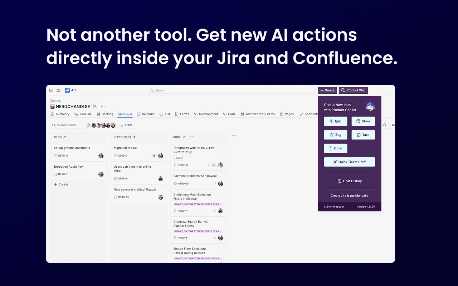Create a new Bug with Product Copilot

pos(336,135)
